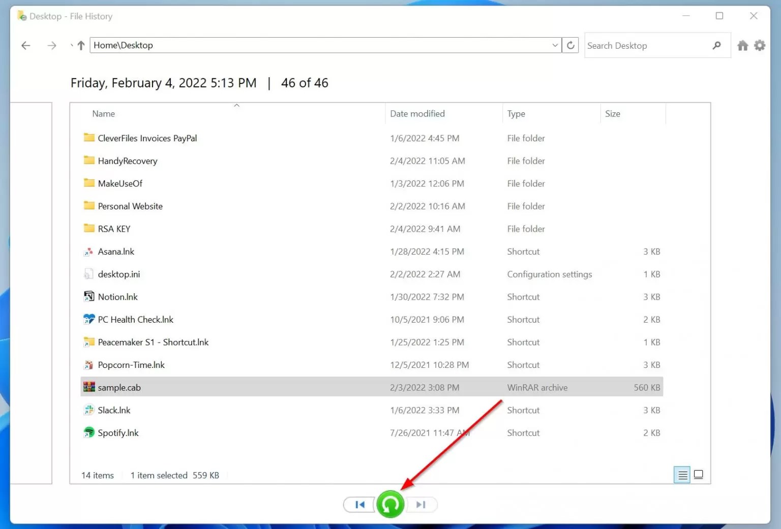Click the WinRAR icon beside sample.cab
Screen dimensions: 781x529
89,387
